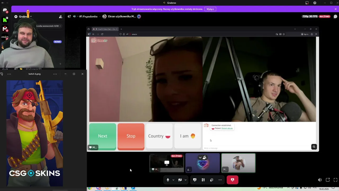Click the Report abuse link

pyautogui.click(x=227, y=128)
